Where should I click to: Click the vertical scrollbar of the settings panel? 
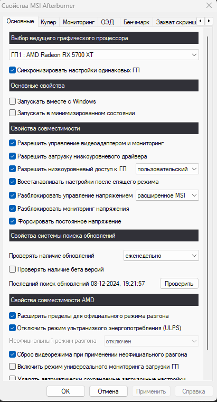[x=207, y=193]
